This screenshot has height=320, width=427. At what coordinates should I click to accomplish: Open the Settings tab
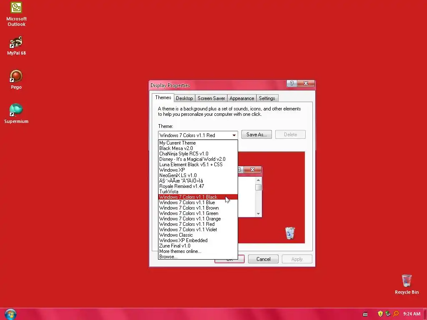point(267,98)
